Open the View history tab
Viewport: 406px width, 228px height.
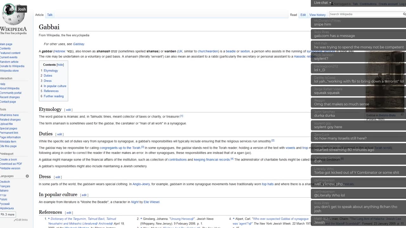(318, 15)
